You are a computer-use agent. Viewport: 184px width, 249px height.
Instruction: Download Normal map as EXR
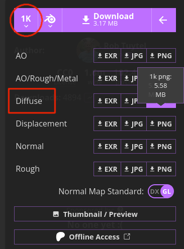[x=107, y=147]
